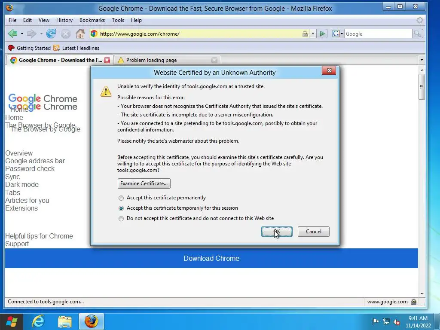Image resolution: width=440 pixels, height=330 pixels.
Task: Click the scrollbar down arrow
Action: [422, 294]
